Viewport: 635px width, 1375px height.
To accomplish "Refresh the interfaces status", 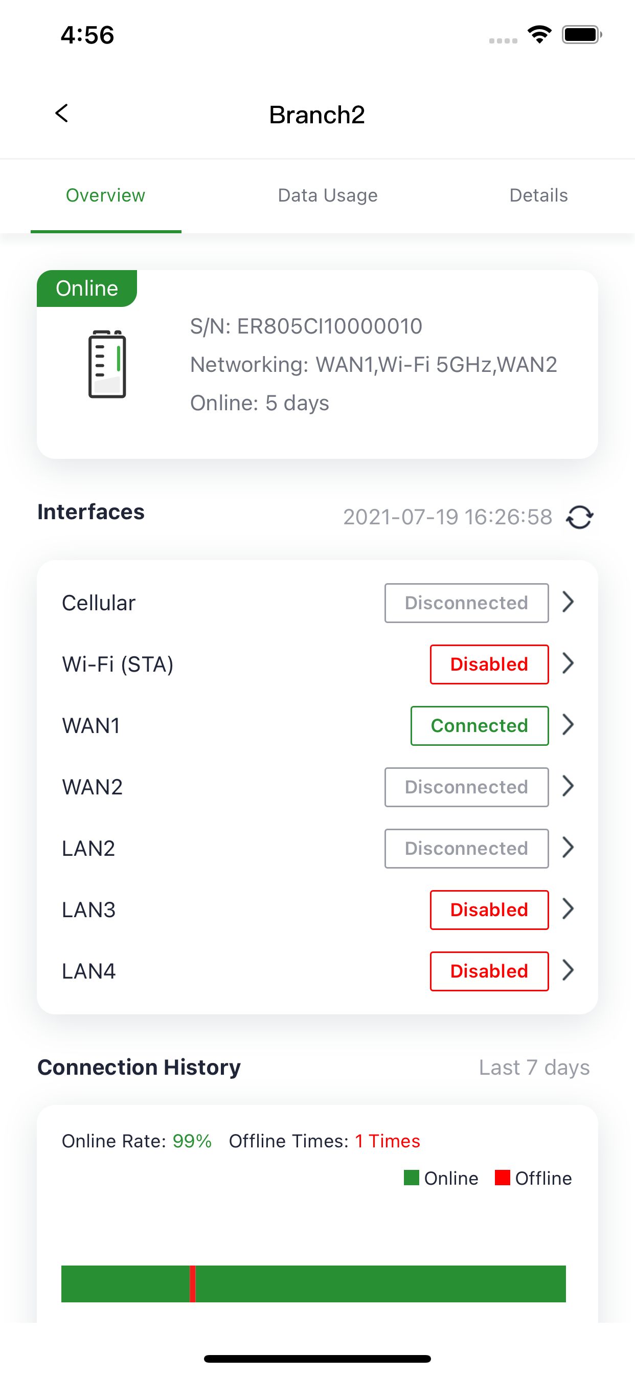I will (579, 517).
